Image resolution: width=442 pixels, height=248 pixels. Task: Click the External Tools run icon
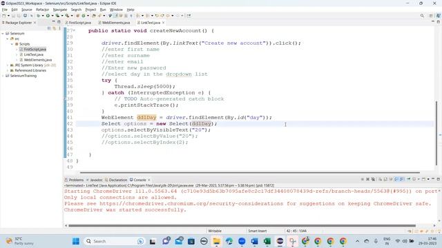click(x=67, y=16)
